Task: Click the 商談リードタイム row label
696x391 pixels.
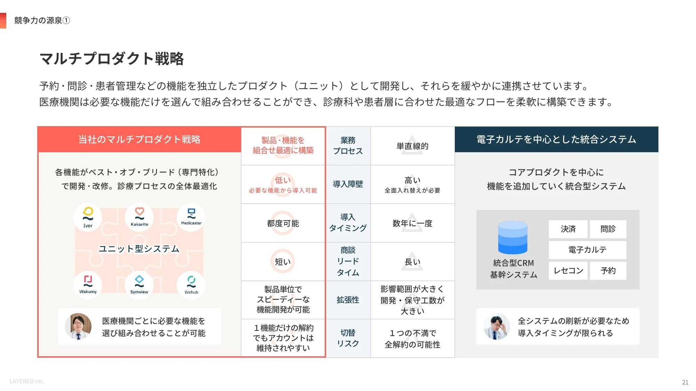Action: tap(348, 261)
